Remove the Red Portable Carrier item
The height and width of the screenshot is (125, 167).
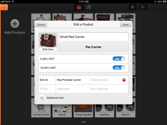click(x=124, y=80)
